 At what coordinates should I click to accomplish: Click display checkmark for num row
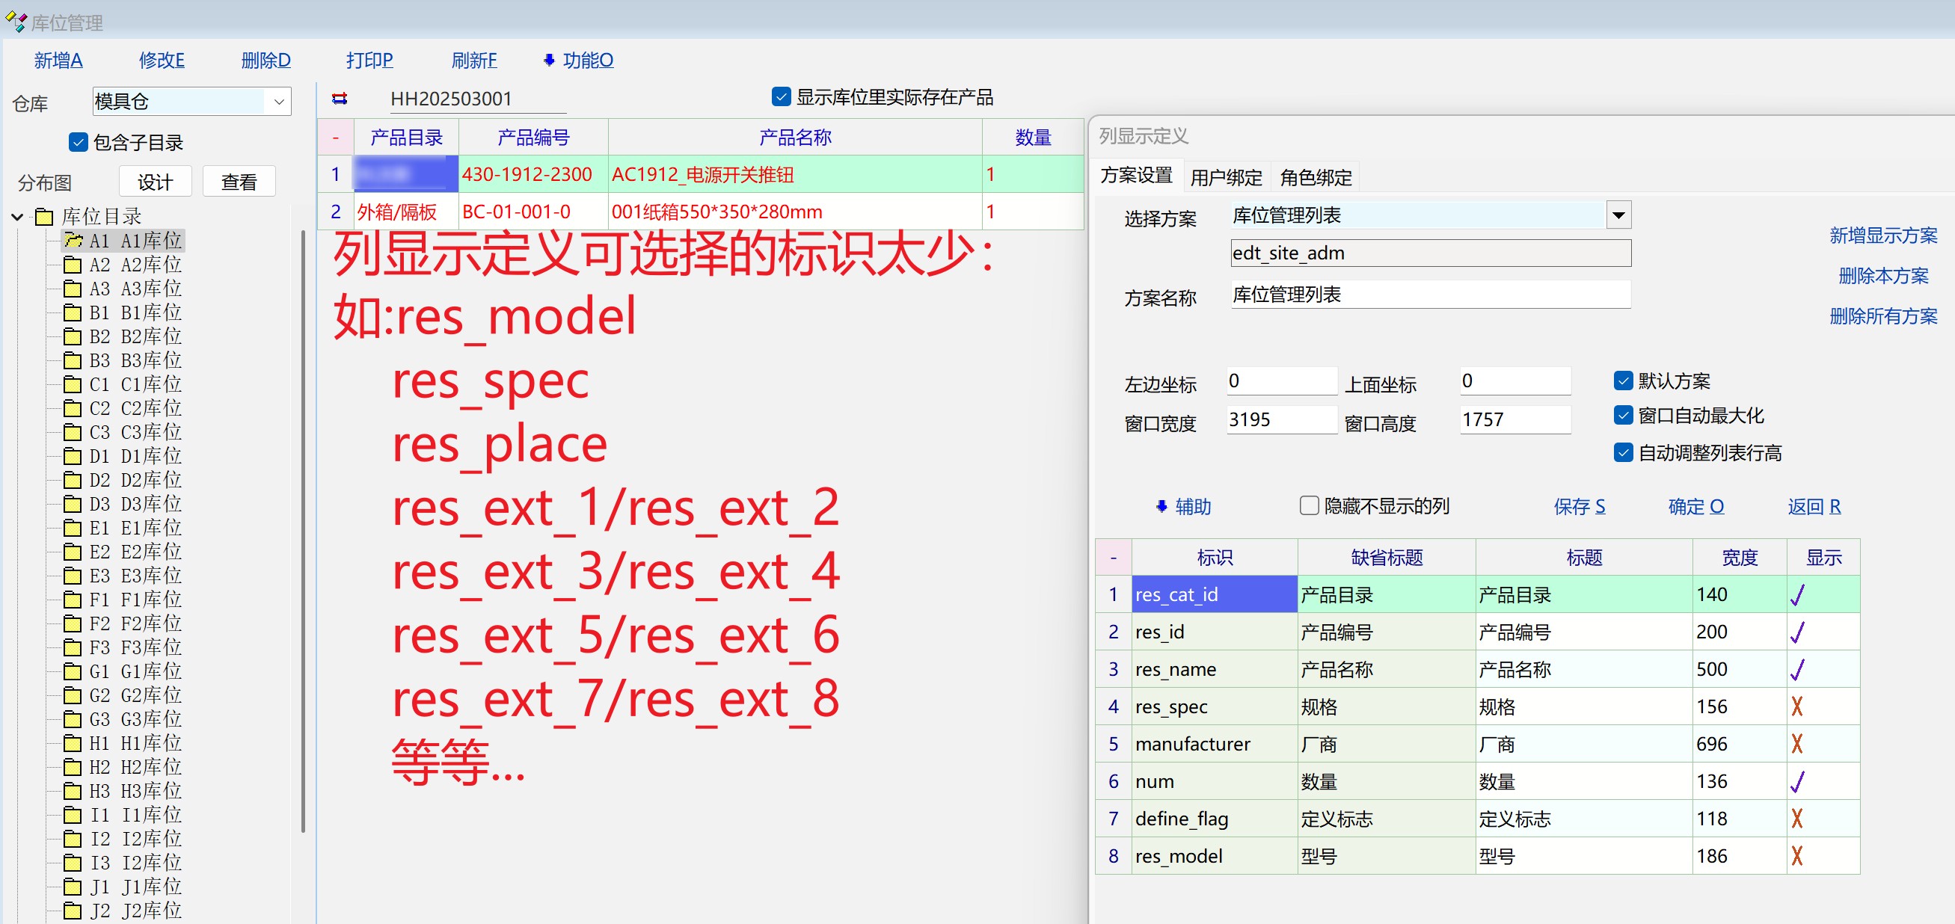(x=1797, y=781)
